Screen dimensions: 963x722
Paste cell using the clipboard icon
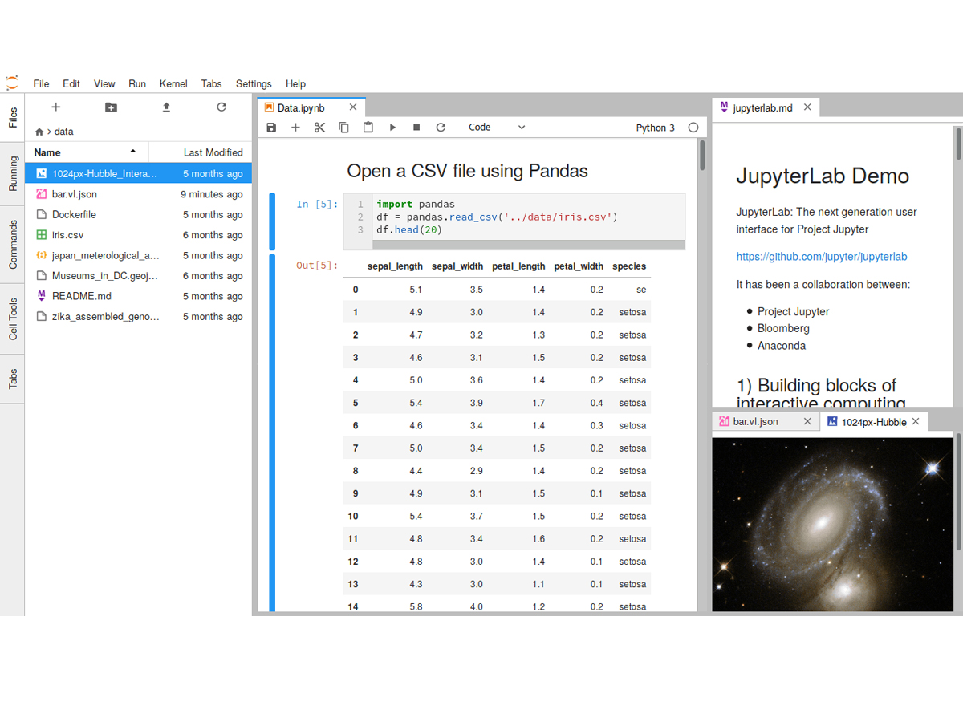pos(368,128)
